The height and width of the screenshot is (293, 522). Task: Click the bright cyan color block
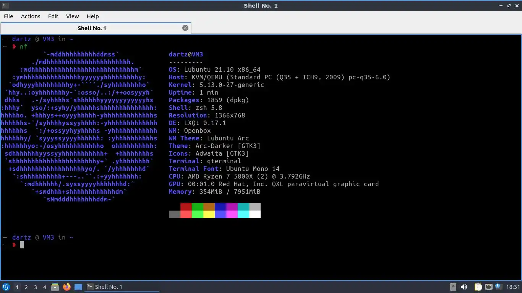(x=243, y=214)
